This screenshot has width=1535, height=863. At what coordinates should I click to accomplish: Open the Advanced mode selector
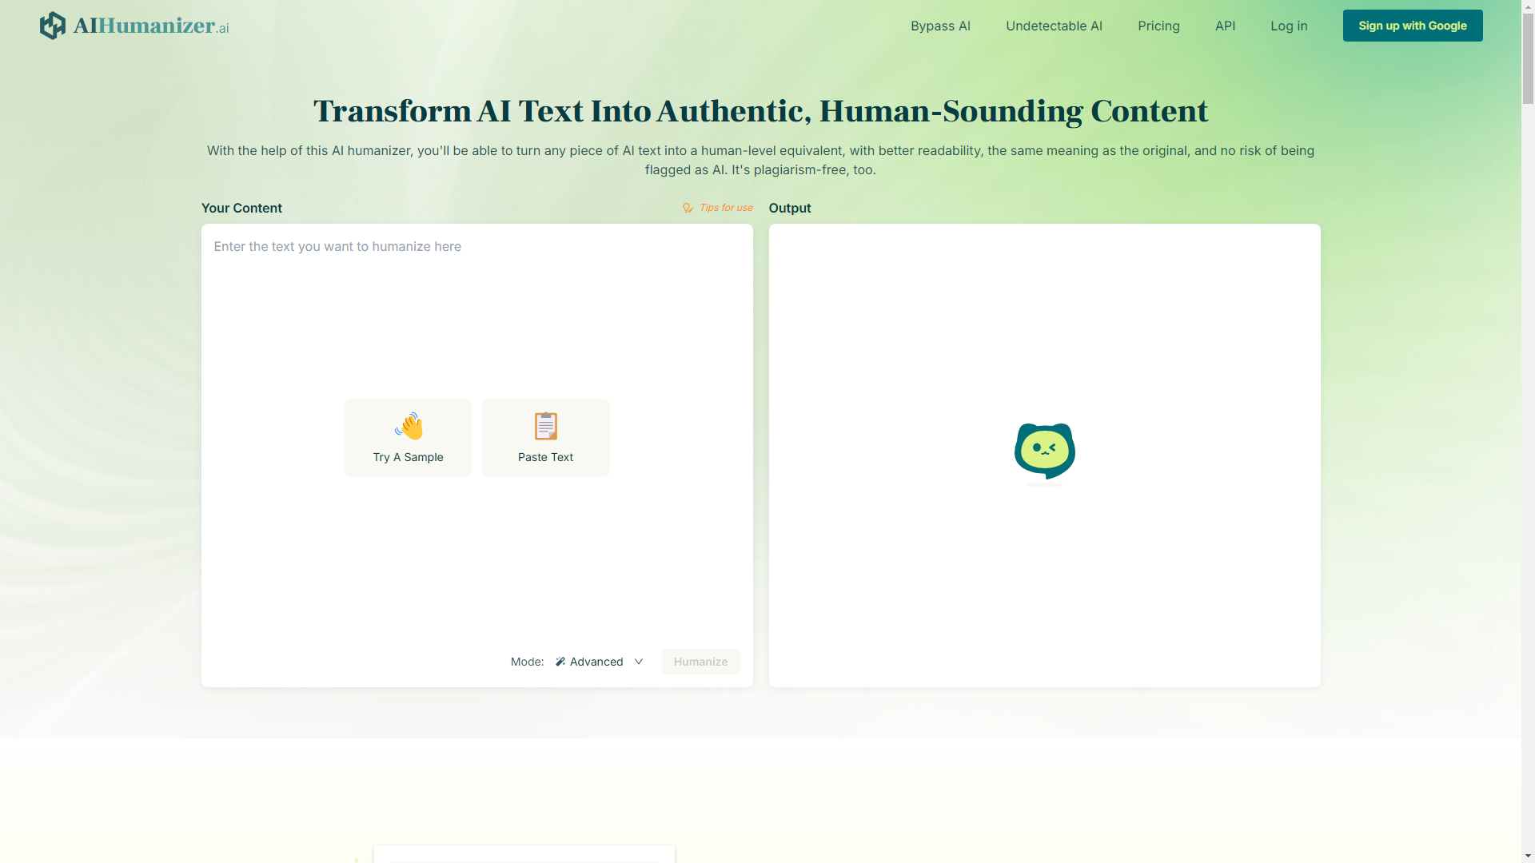tap(596, 662)
